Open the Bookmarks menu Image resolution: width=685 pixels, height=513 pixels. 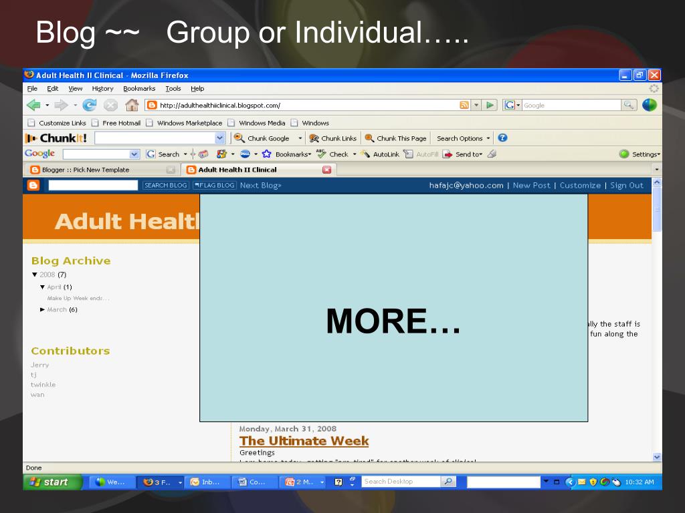(x=139, y=89)
